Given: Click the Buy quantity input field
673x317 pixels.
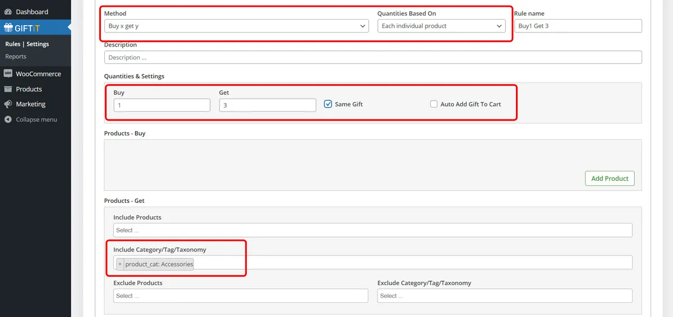Looking at the screenshot, I should pyautogui.click(x=162, y=105).
